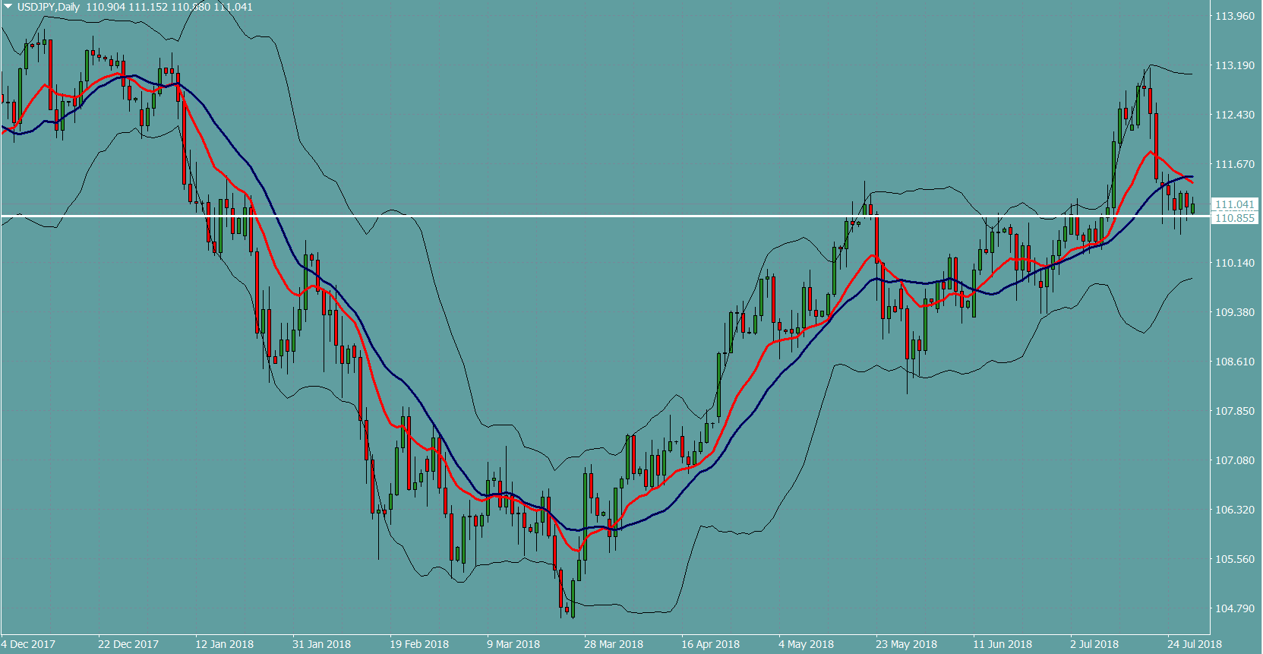Click the 28 Mar 2018 date label
Viewport: 1263px width, 654px height.
613,644
